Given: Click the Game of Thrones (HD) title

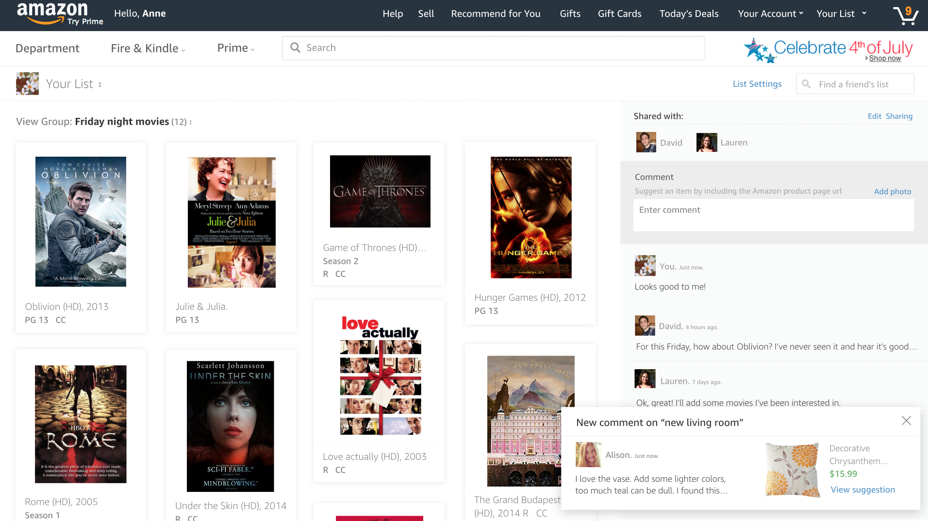Looking at the screenshot, I should coord(375,248).
